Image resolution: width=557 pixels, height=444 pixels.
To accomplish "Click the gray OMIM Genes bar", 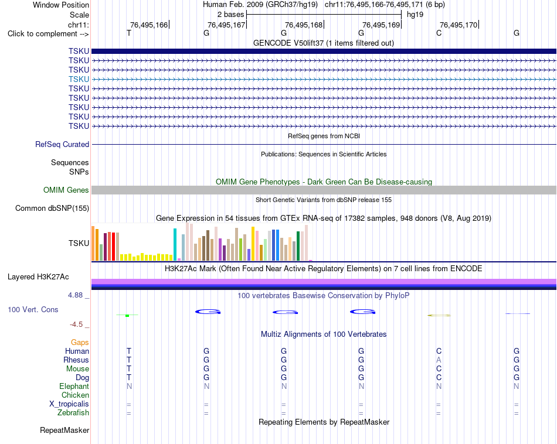I will pyautogui.click(x=324, y=190).
